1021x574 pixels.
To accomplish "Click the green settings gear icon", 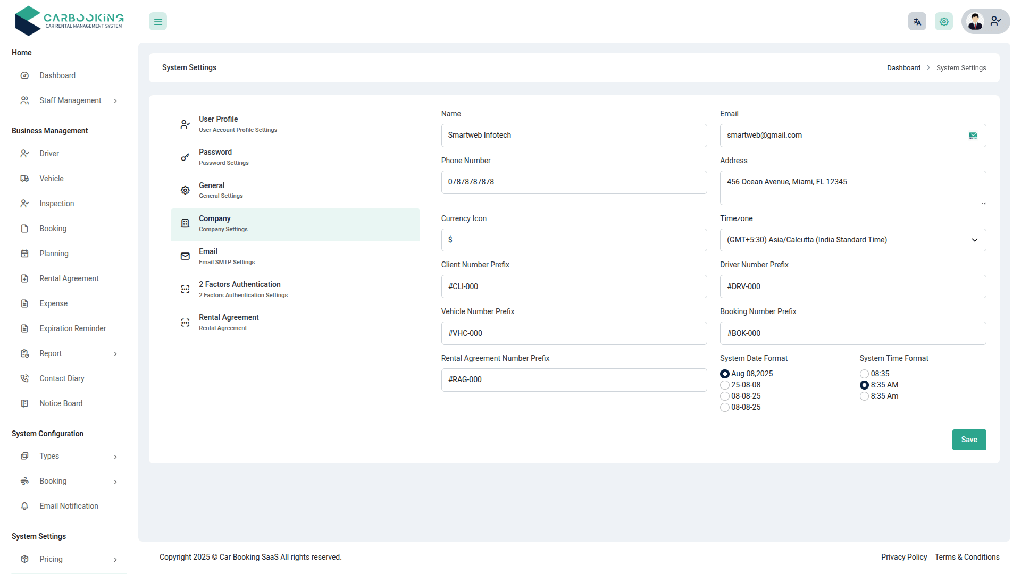I will coord(943,22).
